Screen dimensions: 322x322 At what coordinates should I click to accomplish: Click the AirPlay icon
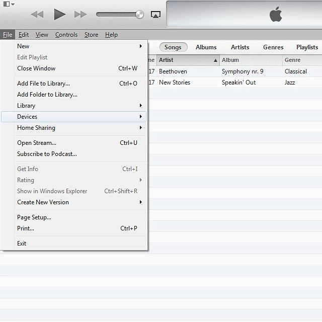point(155,15)
